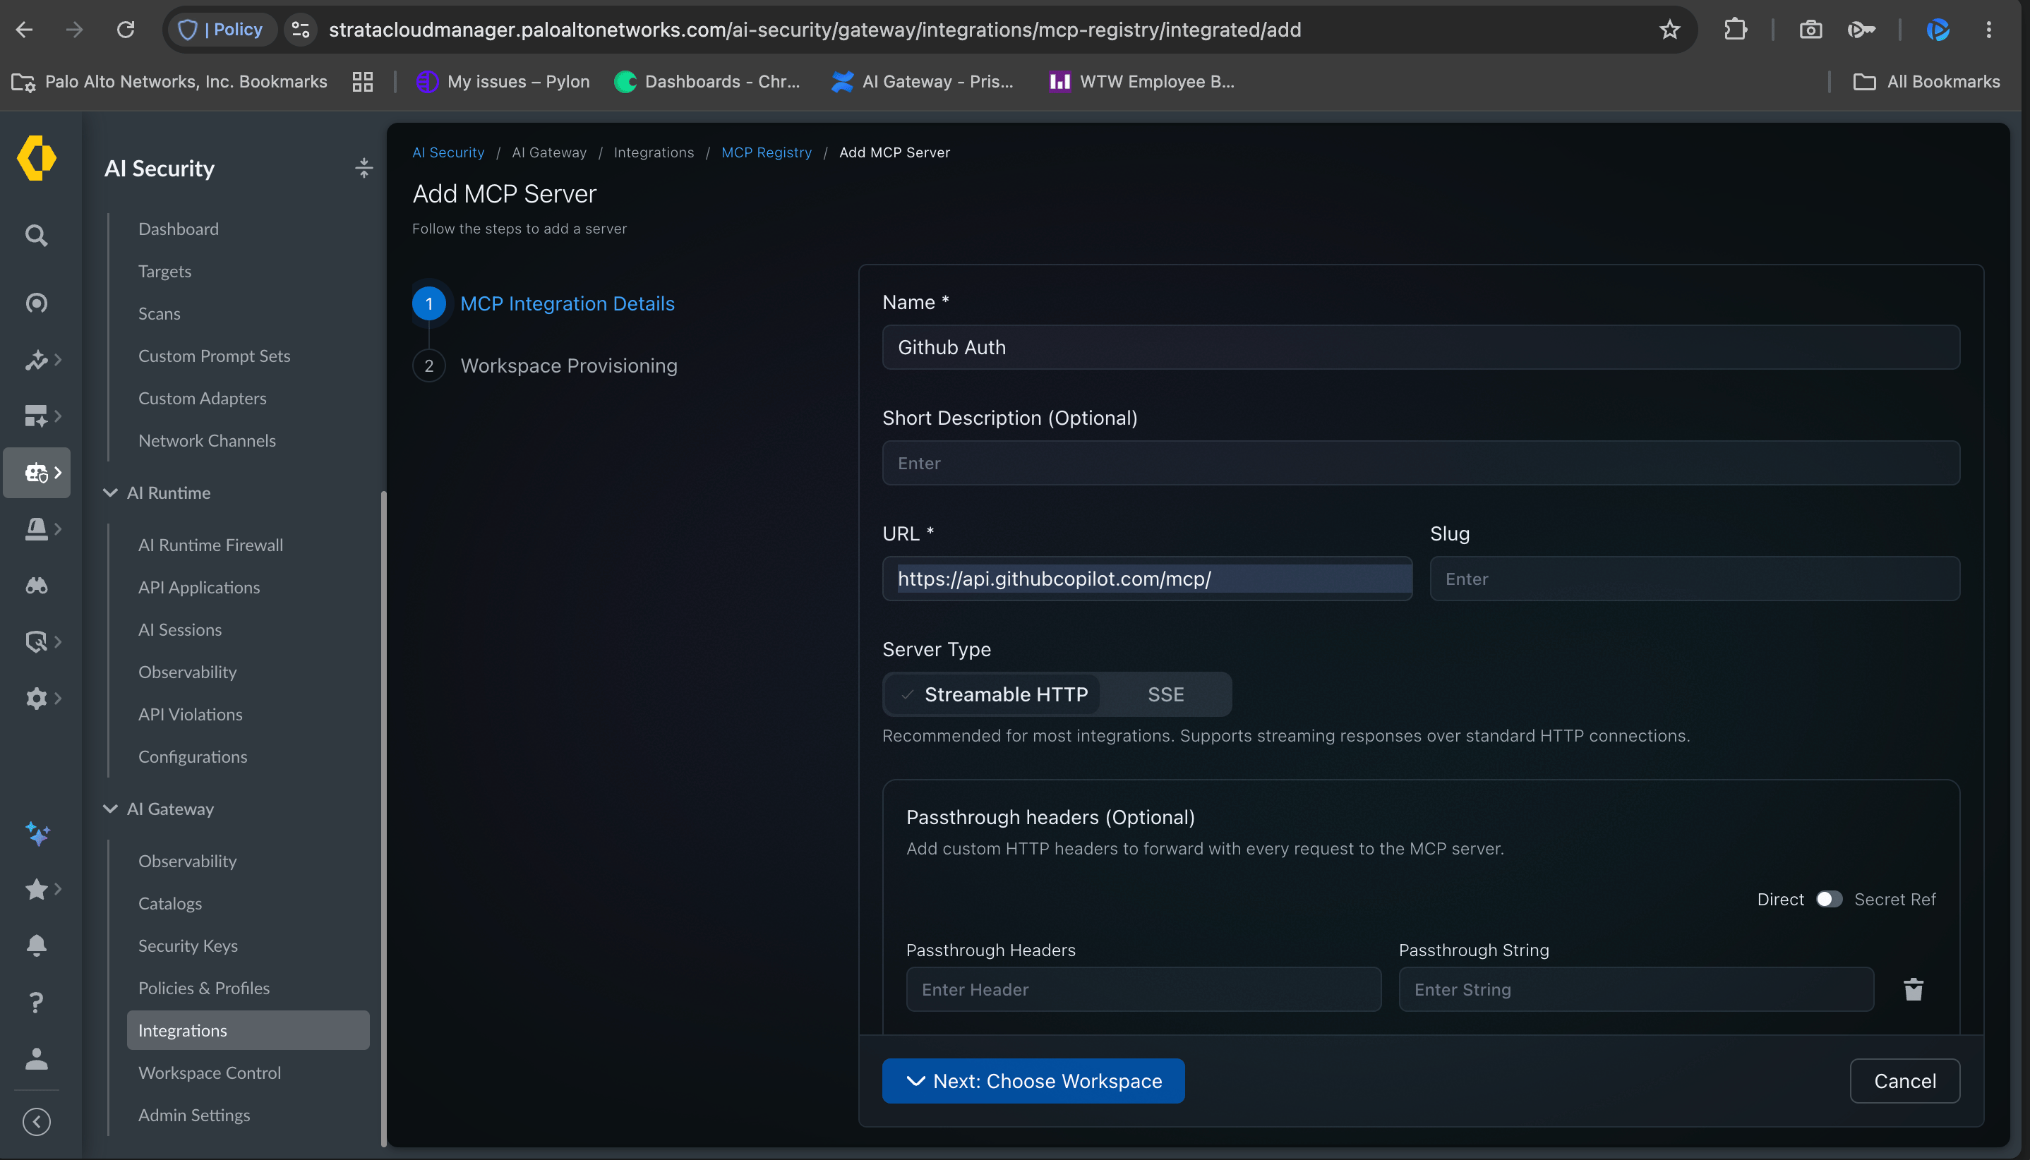The image size is (2030, 1160).
Task: Open the favorites star icon in rail
Action: (37, 889)
